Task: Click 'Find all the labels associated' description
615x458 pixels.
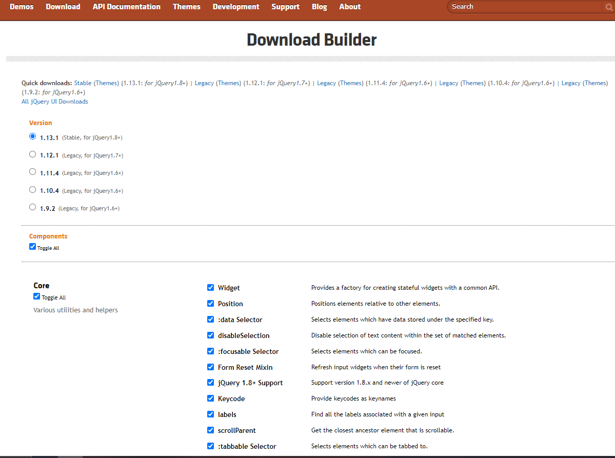Action: point(378,414)
